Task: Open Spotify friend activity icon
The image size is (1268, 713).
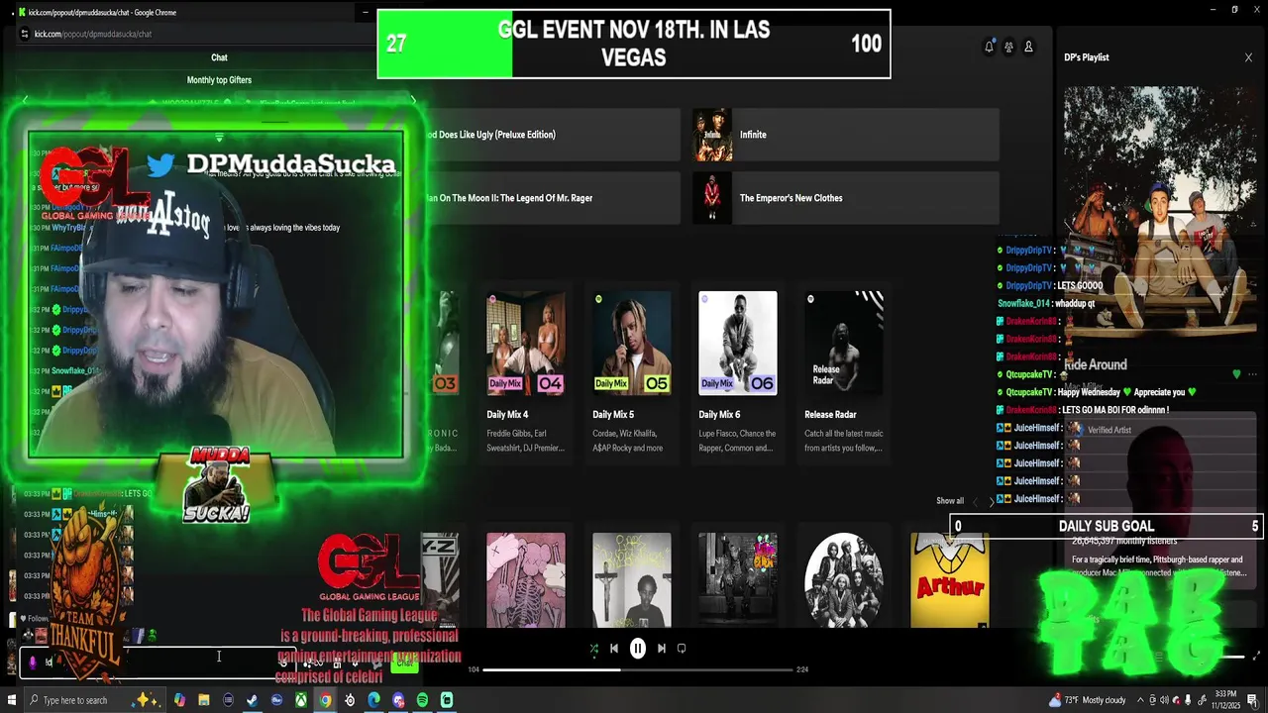Action: pos(1008,47)
